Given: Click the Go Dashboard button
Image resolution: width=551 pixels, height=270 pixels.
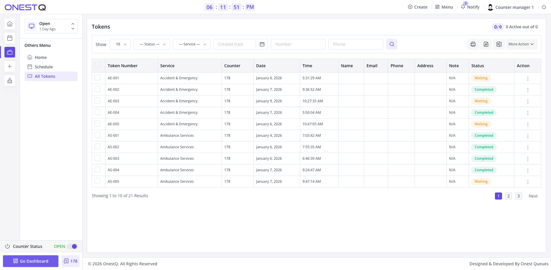Looking at the screenshot, I should point(31,261).
